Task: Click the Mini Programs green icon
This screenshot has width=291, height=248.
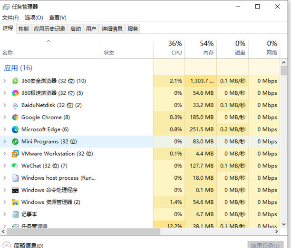Action: [15, 142]
